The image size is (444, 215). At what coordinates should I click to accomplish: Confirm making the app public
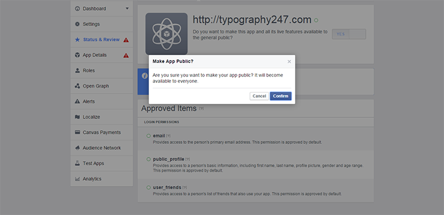coord(281,96)
